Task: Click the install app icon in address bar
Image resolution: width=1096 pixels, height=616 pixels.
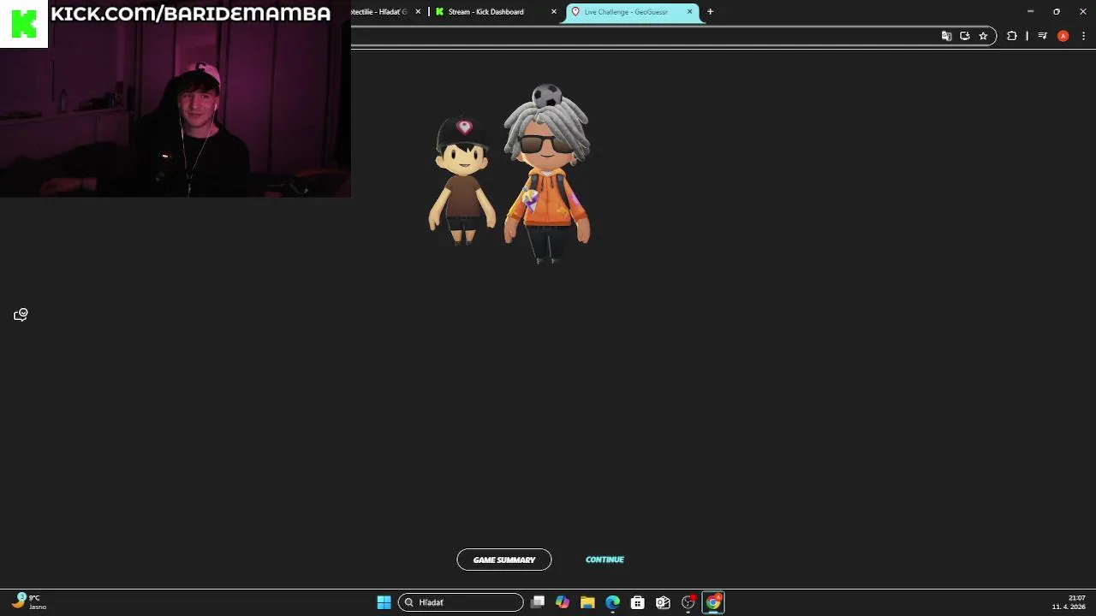Action: tap(965, 36)
